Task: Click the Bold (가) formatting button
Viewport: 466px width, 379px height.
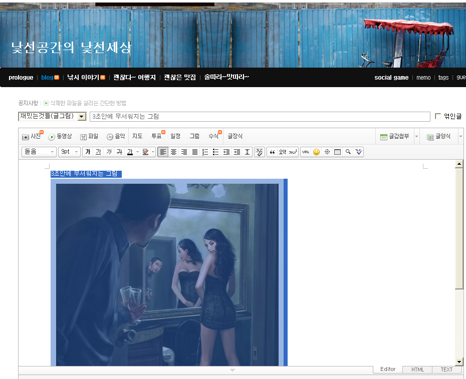Action: click(88, 152)
